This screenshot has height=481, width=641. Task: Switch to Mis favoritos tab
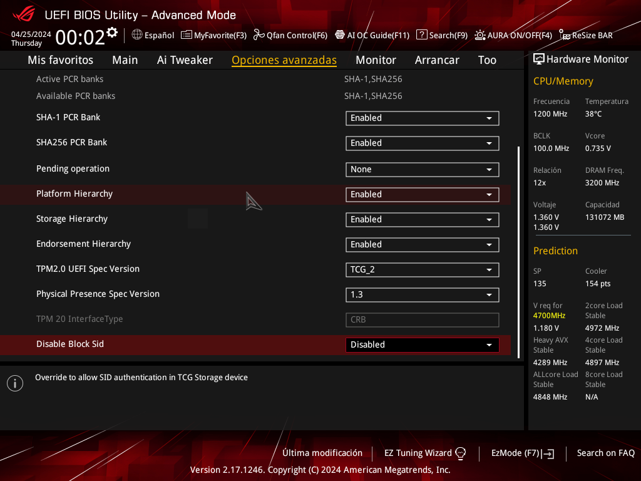point(61,59)
